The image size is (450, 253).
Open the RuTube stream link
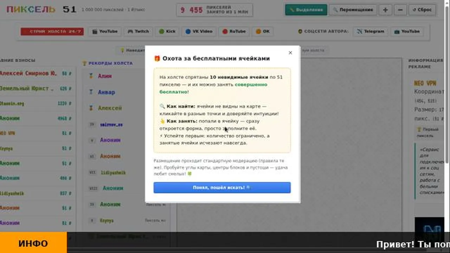[234, 31]
